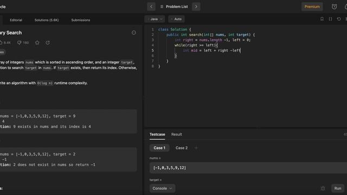This screenshot has width=347, height=195.
Task: Click 'target = 2' in second example
Action: [x=64, y=154]
